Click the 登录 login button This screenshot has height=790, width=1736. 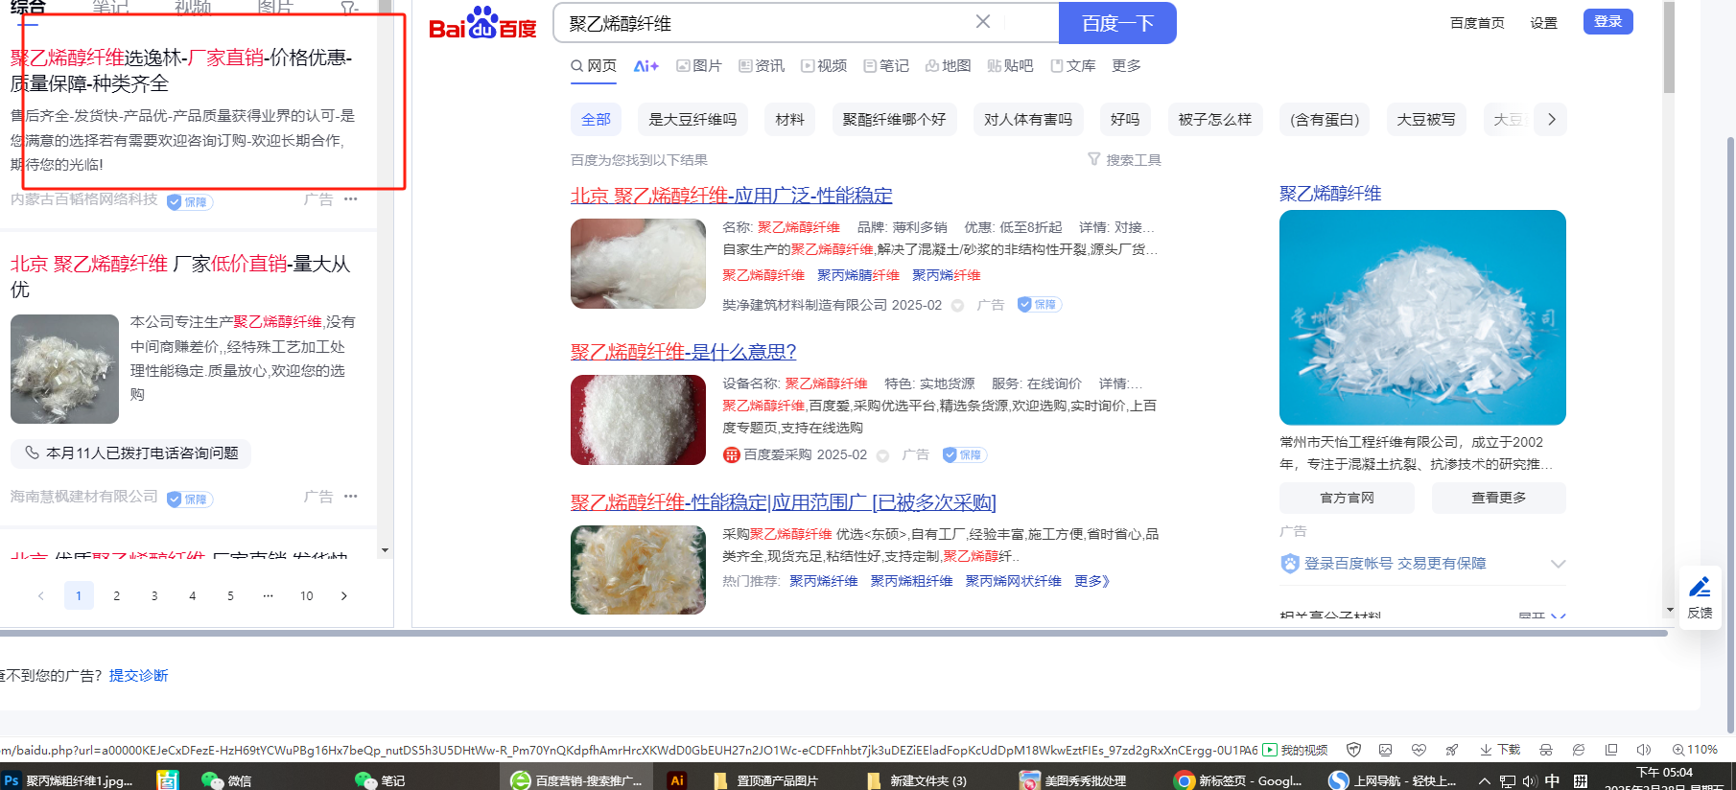1608,21
